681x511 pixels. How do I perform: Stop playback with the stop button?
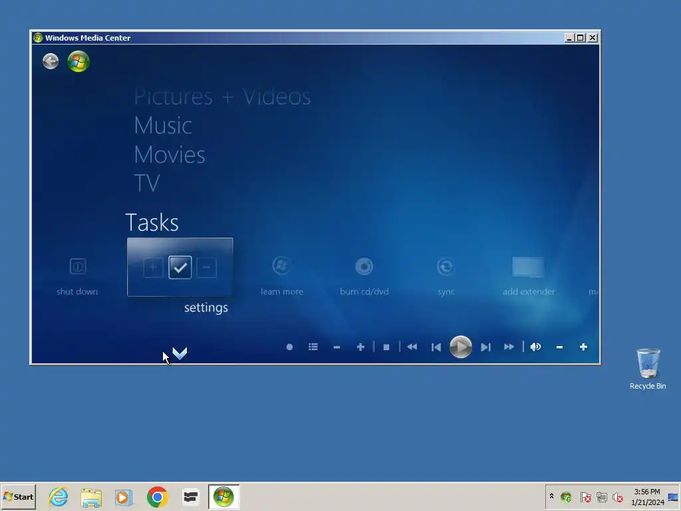click(386, 347)
